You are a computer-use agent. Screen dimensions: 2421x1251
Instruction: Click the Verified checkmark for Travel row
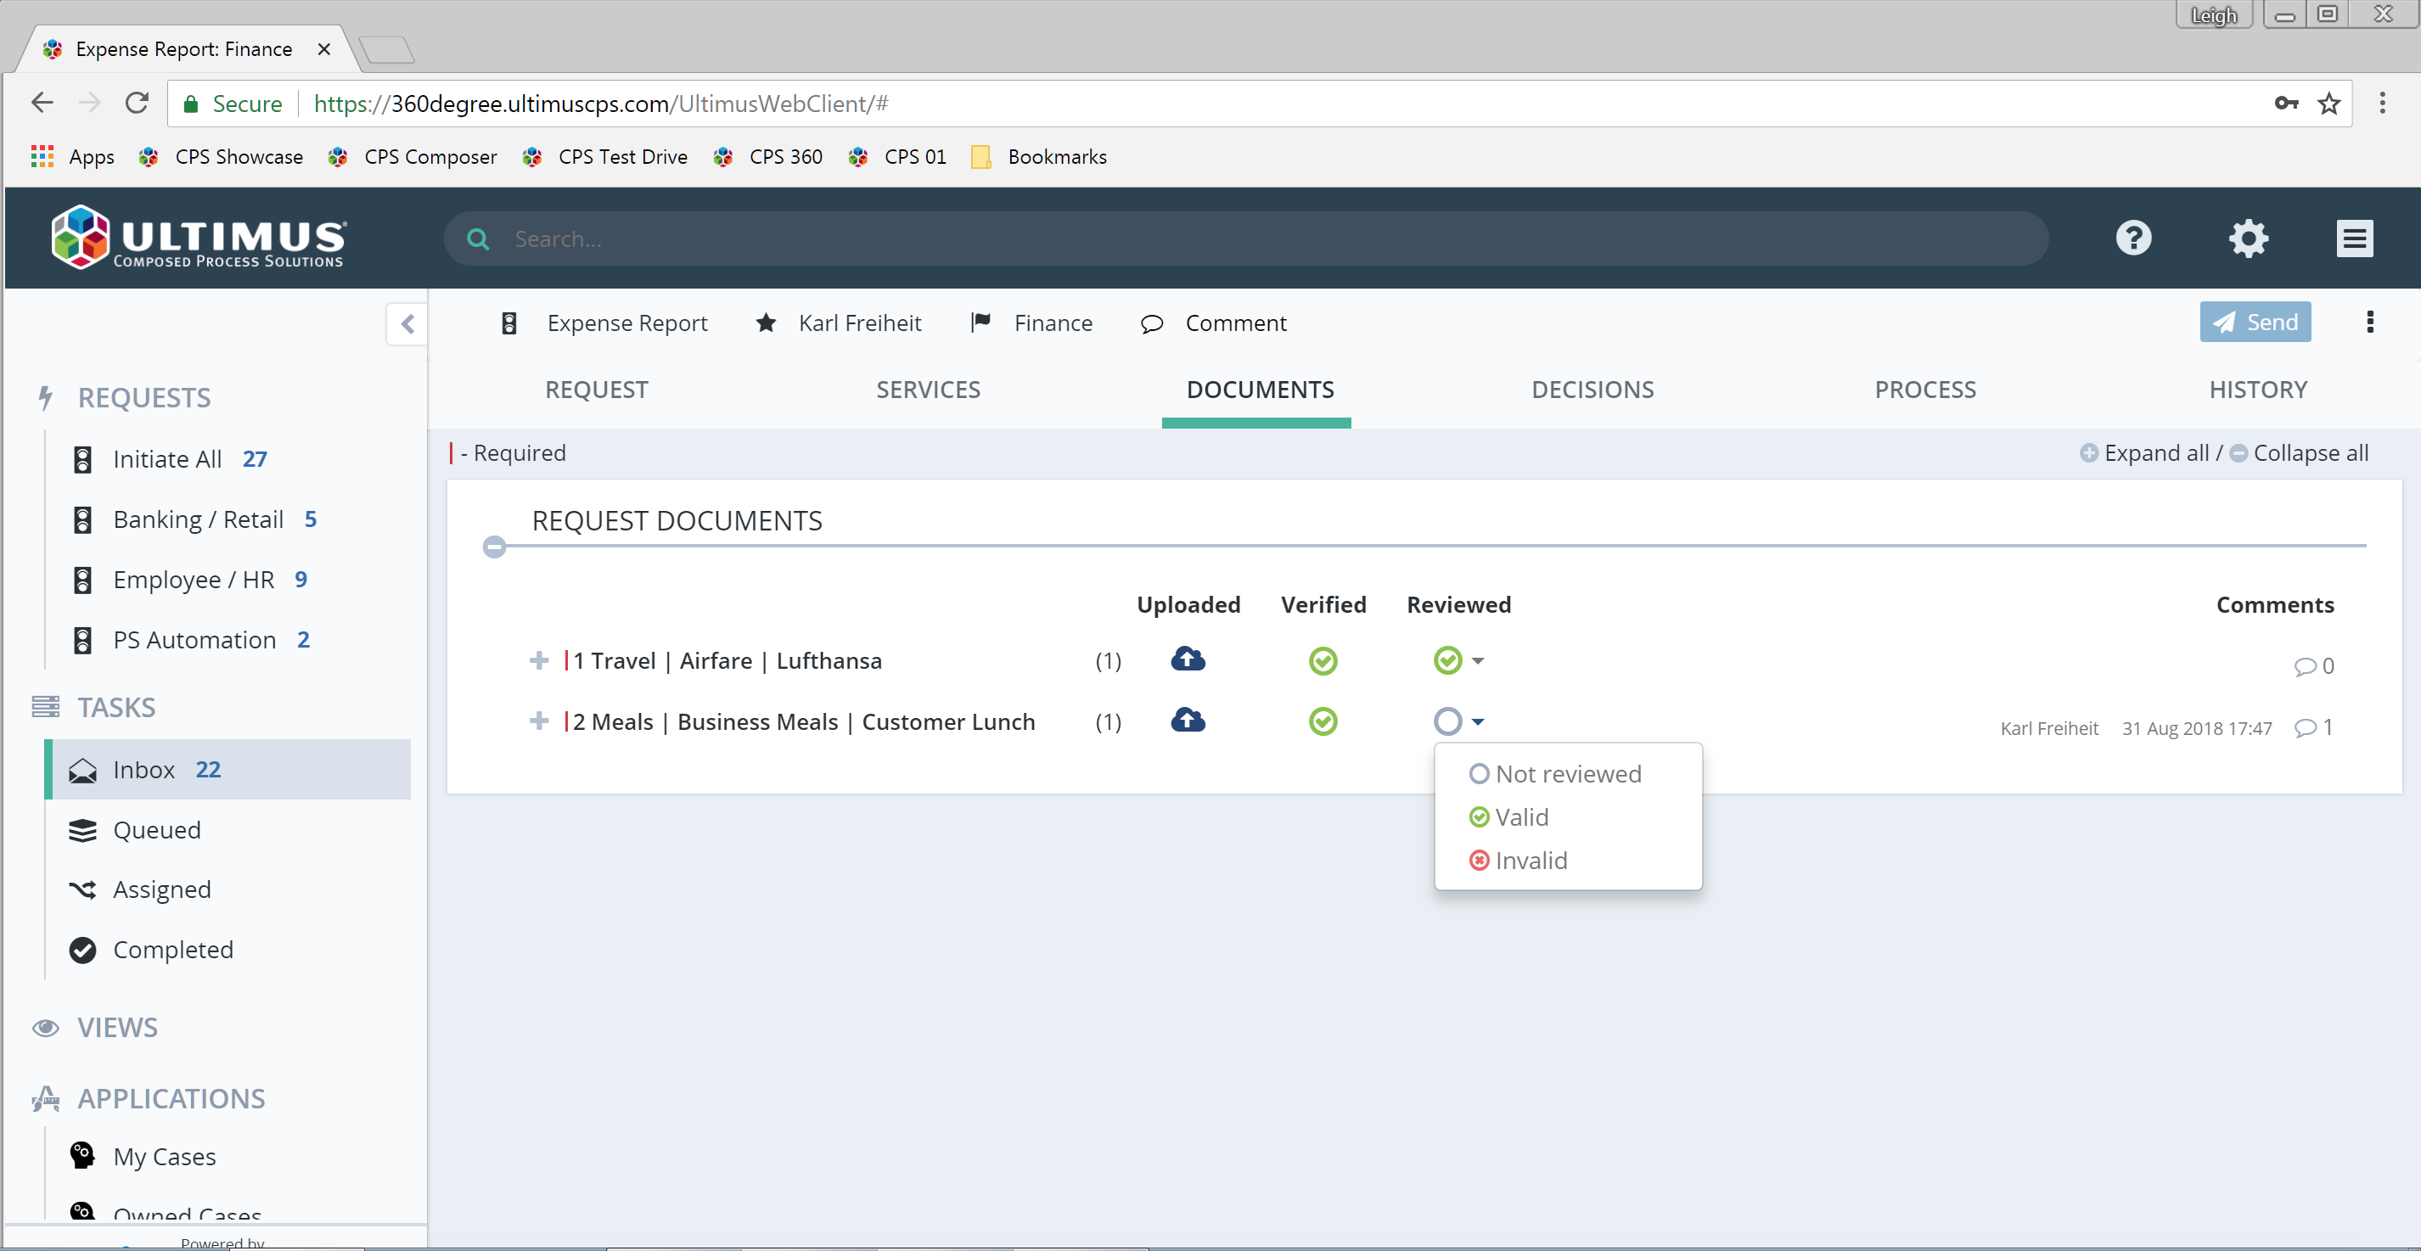coord(1323,661)
